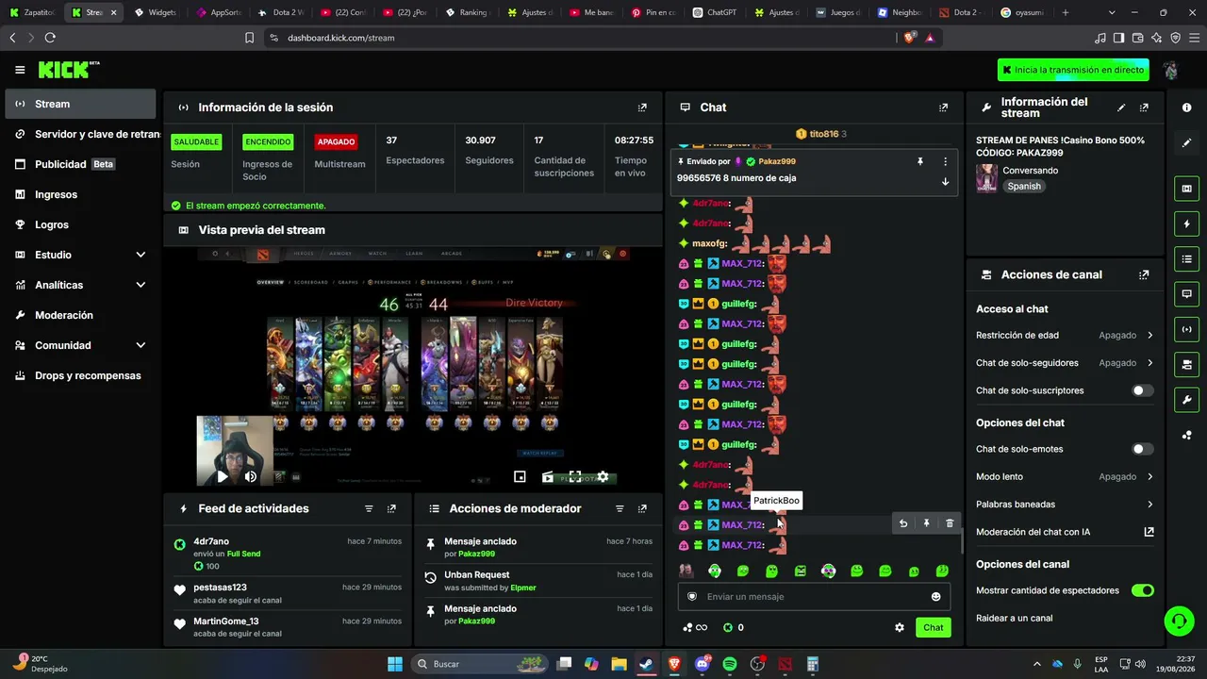Open Chat de solo-seguidores options
Image resolution: width=1207 pixels, height=679 pixels.
(1065, 363)
